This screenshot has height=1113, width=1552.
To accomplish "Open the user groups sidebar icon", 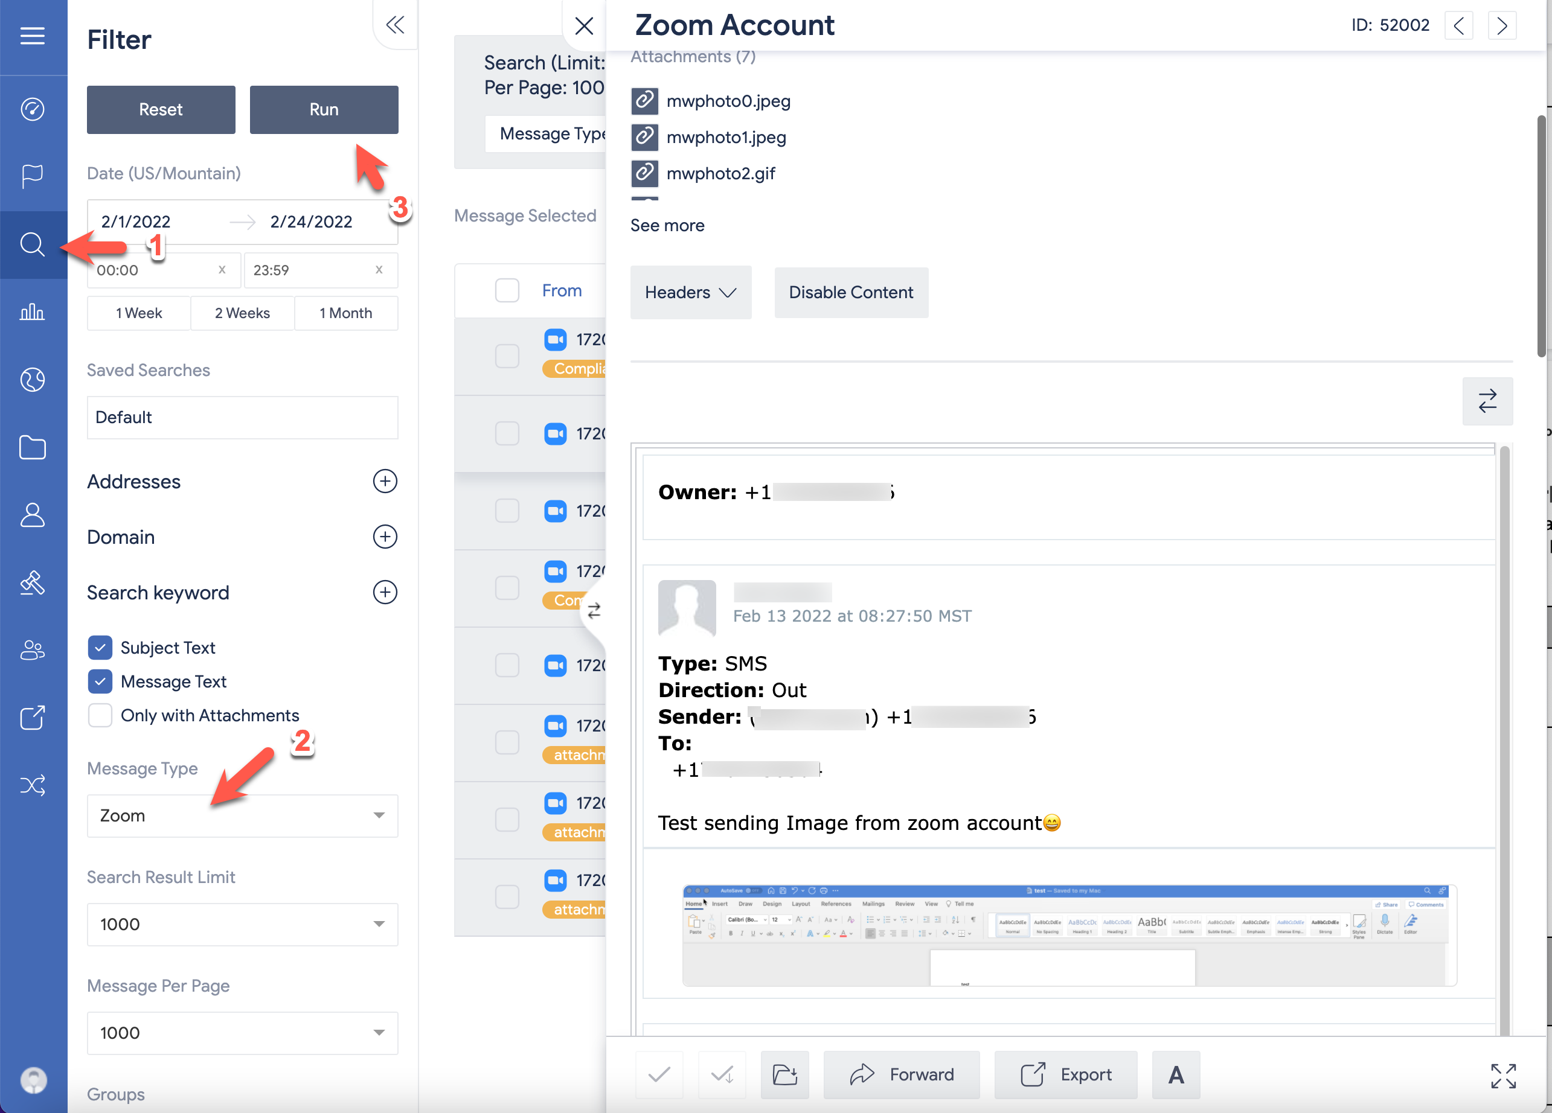I will (x=32, y=650).
